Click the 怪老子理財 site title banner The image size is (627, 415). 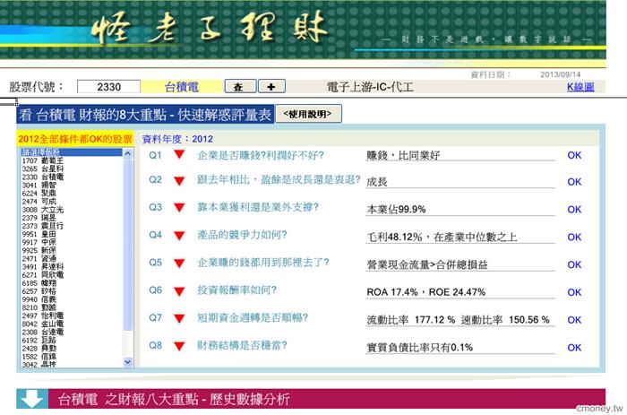click(210, 28)
